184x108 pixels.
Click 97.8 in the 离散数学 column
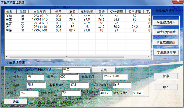87,30
